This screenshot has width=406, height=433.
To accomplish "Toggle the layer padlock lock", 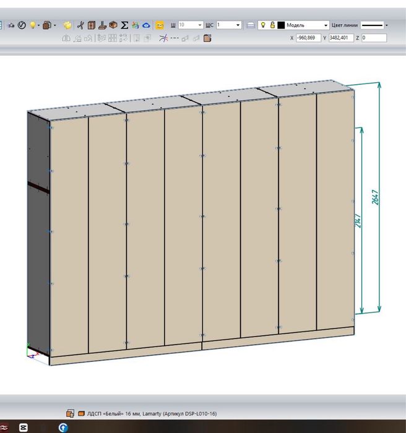I will (272, 25).
